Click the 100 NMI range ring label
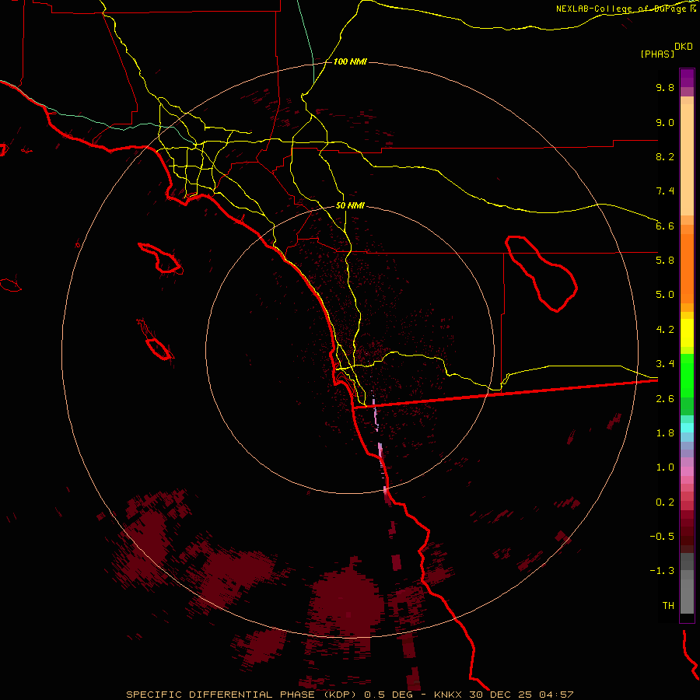700x700 pixels. 350,61
